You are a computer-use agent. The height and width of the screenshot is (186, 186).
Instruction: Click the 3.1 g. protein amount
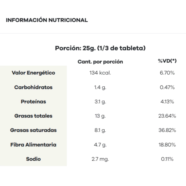tap(100, 101)
